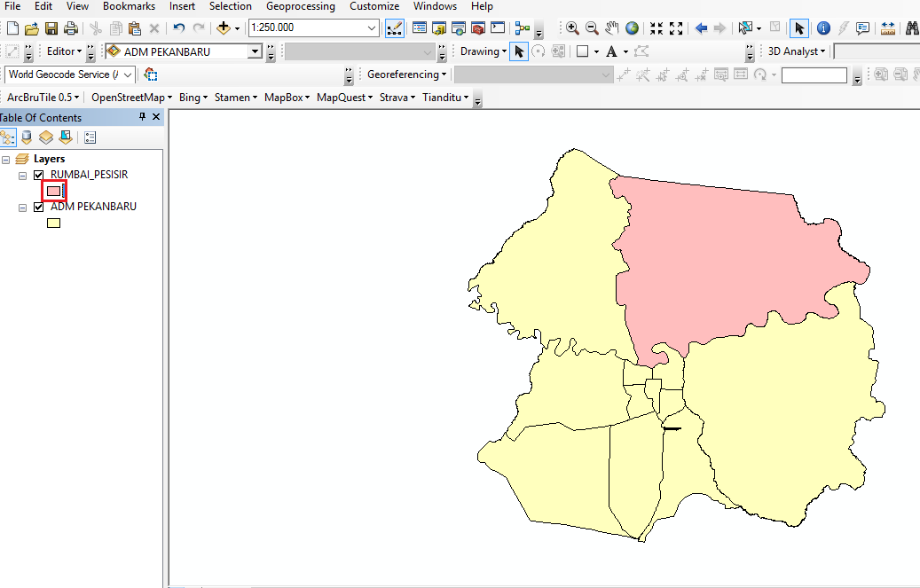The height and width of the screenshot is (588, 920).
Task: Select the Identify tool
Action: pos(823,27)
